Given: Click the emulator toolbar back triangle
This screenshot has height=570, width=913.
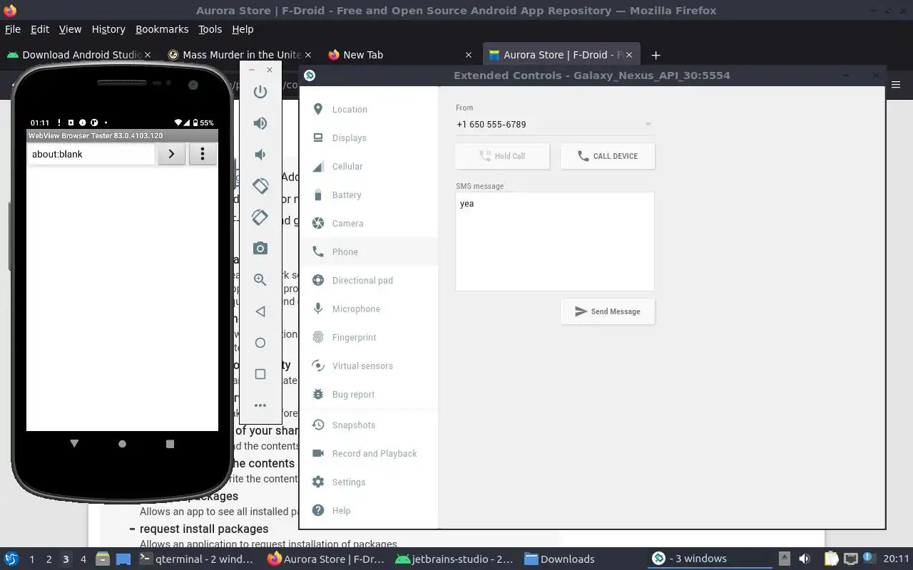Looking at the screenshot, I should click(260, 311).
